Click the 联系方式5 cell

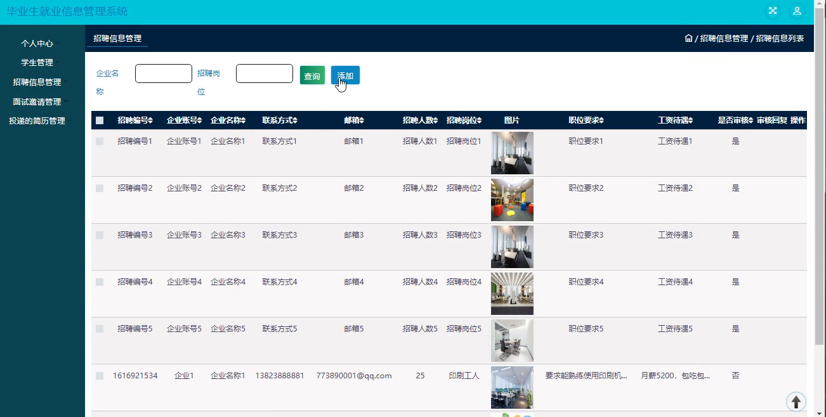pos(280,329)
